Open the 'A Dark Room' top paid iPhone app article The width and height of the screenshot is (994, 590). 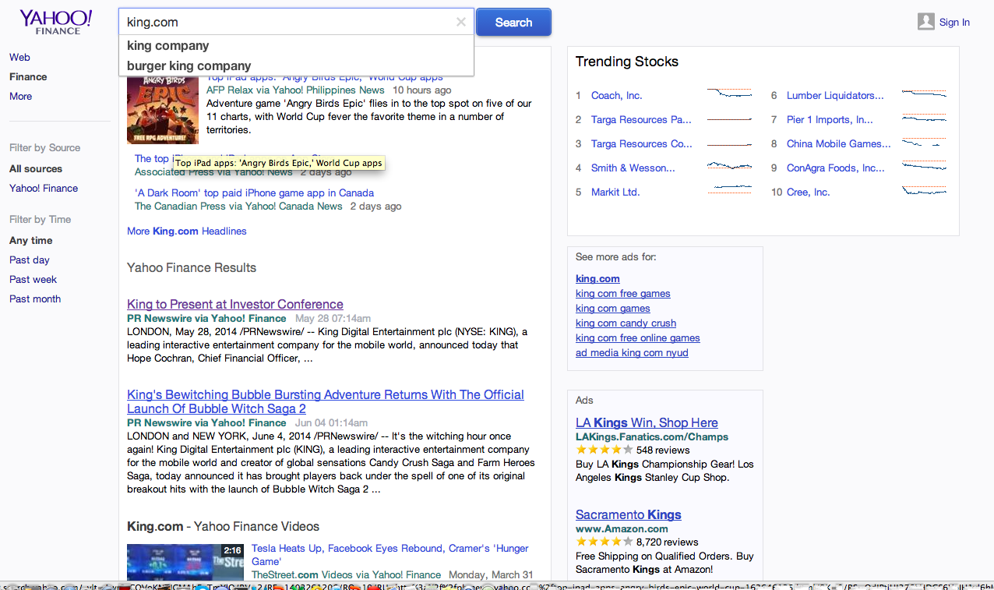254,193
